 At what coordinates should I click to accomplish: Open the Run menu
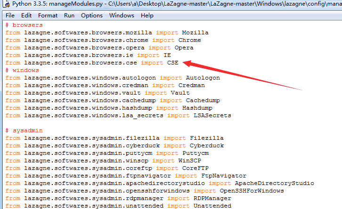[69, 16]
